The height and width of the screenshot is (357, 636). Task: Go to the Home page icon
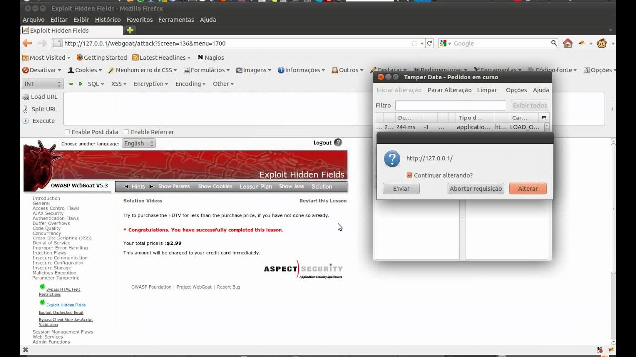coord(568,43)
